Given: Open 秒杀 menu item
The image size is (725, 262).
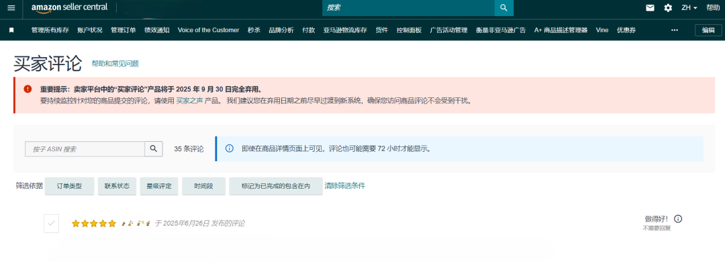Looking at the screenshot, I should 254,30.
